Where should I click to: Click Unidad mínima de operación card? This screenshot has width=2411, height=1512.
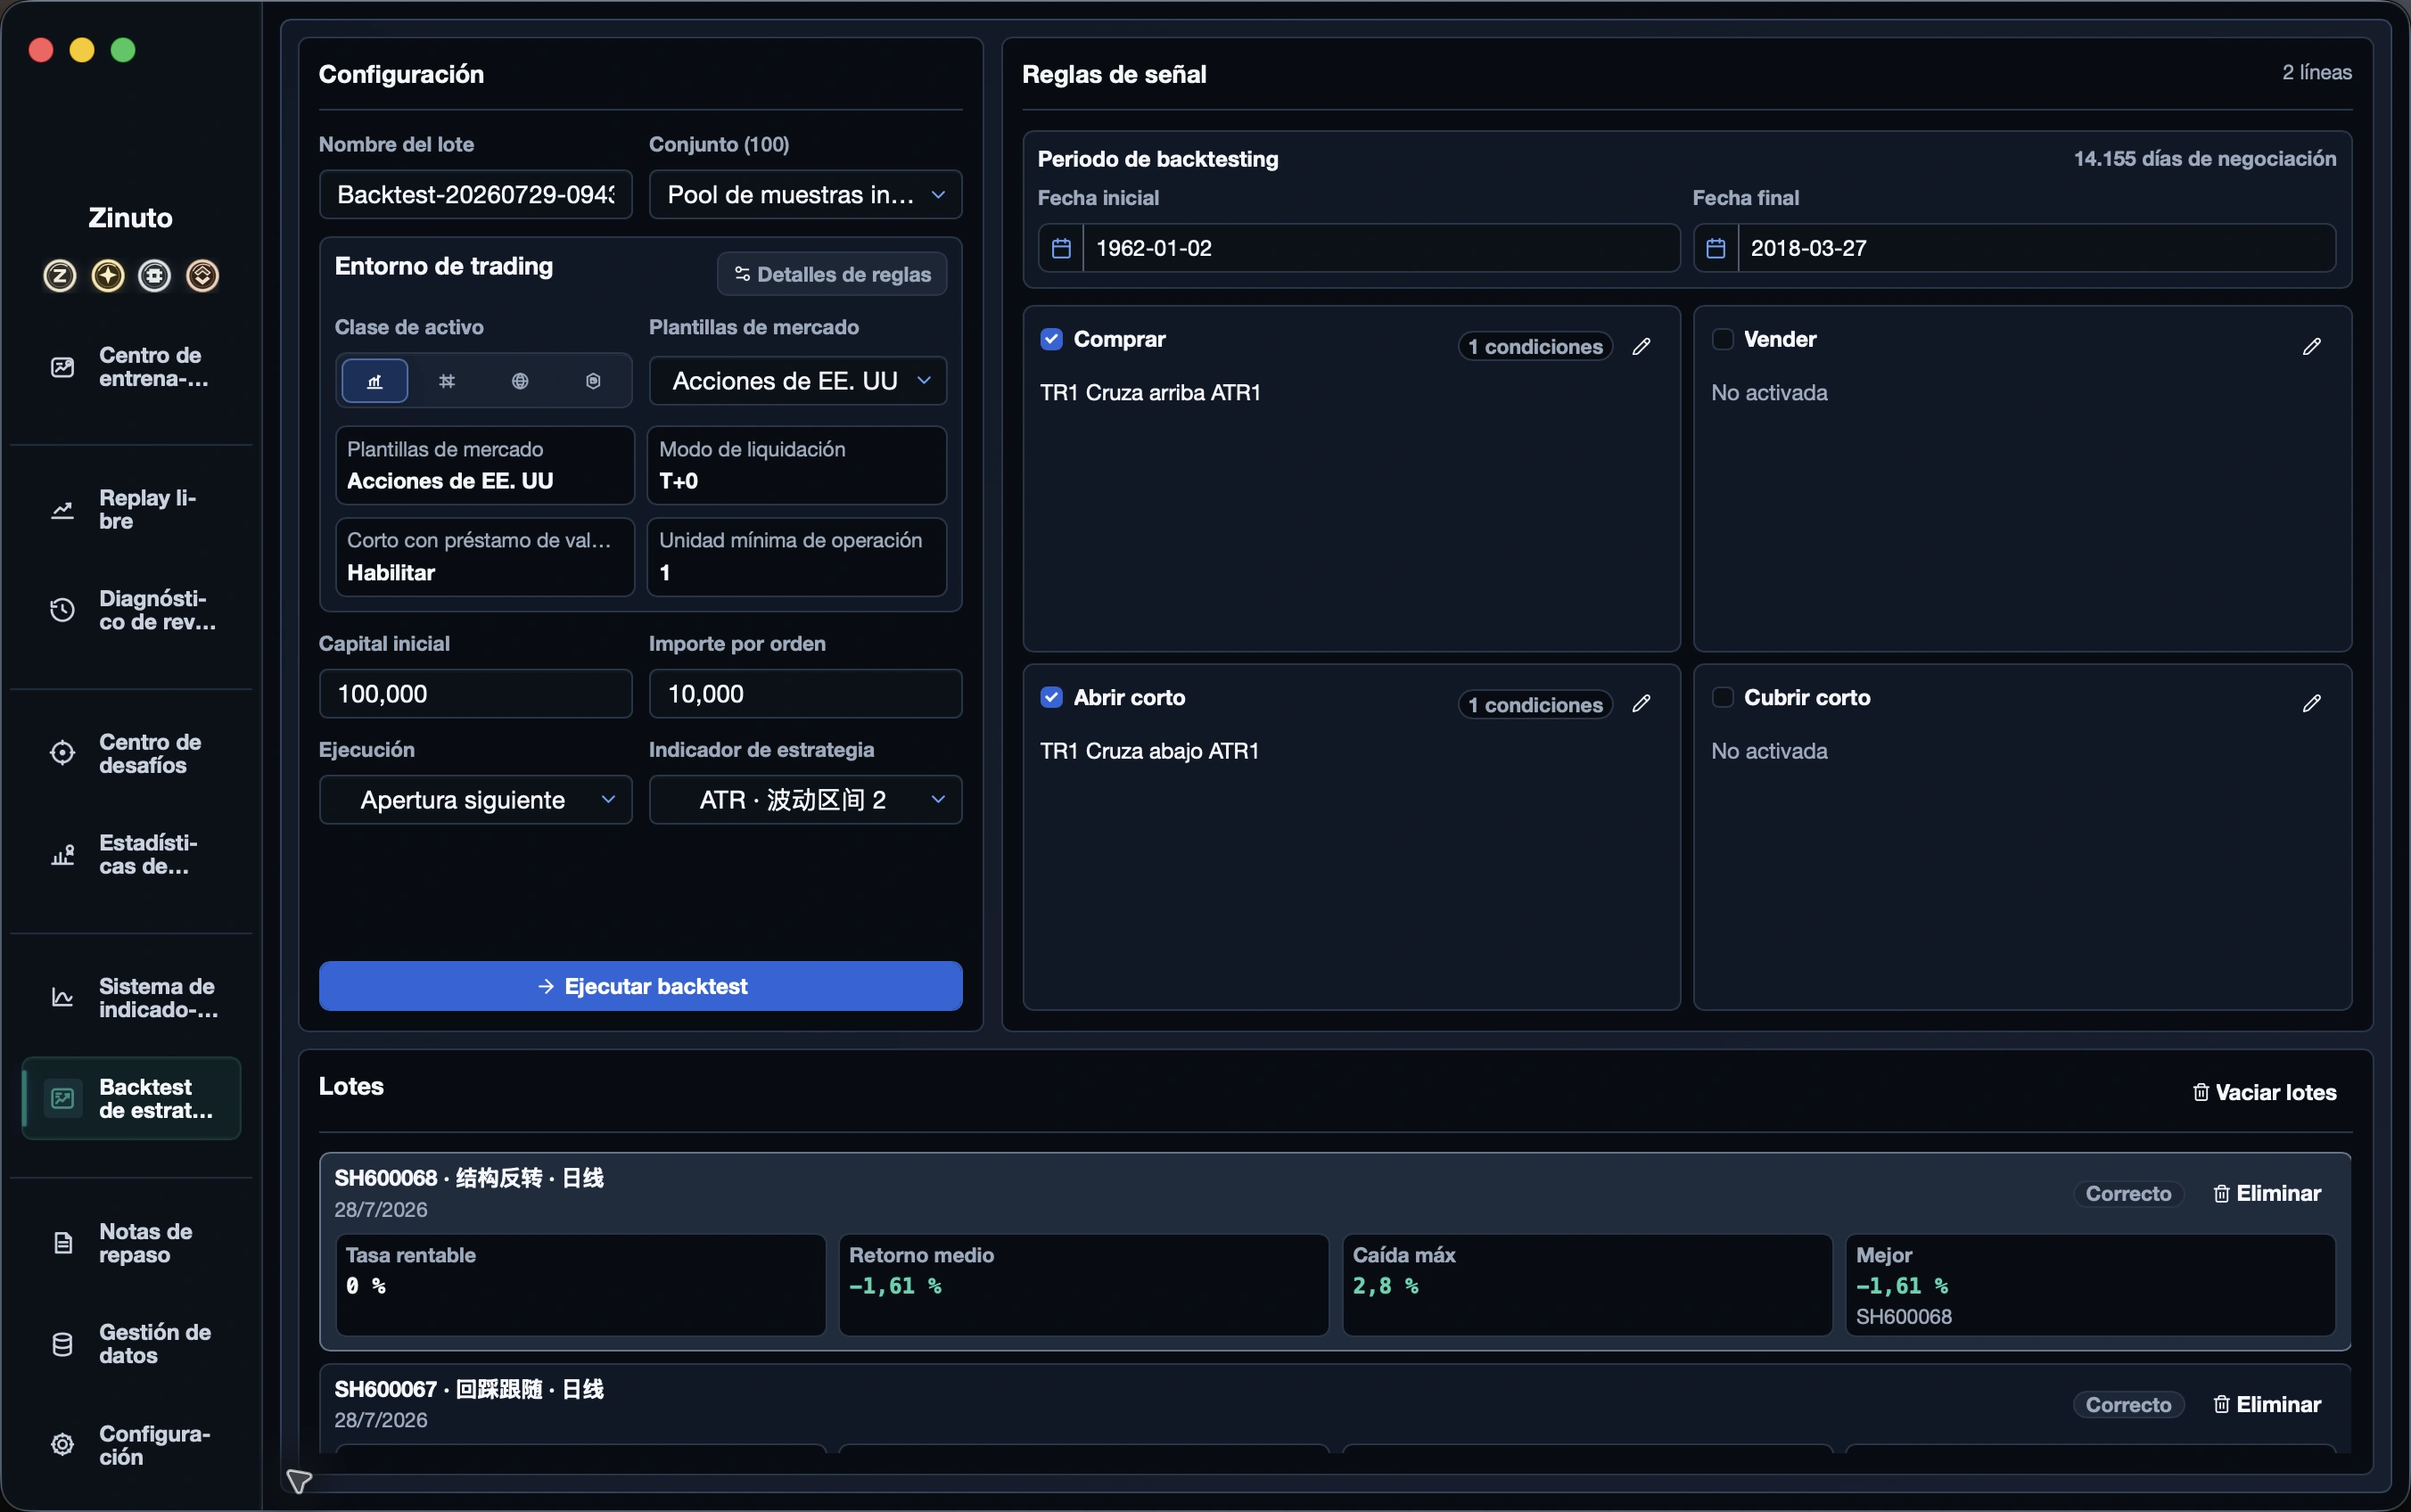click(x=797, y=557)
